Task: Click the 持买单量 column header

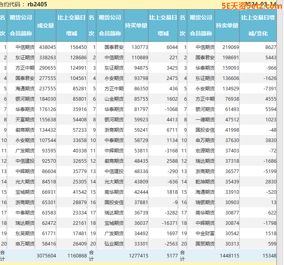Action: click(x=136, y=25)
